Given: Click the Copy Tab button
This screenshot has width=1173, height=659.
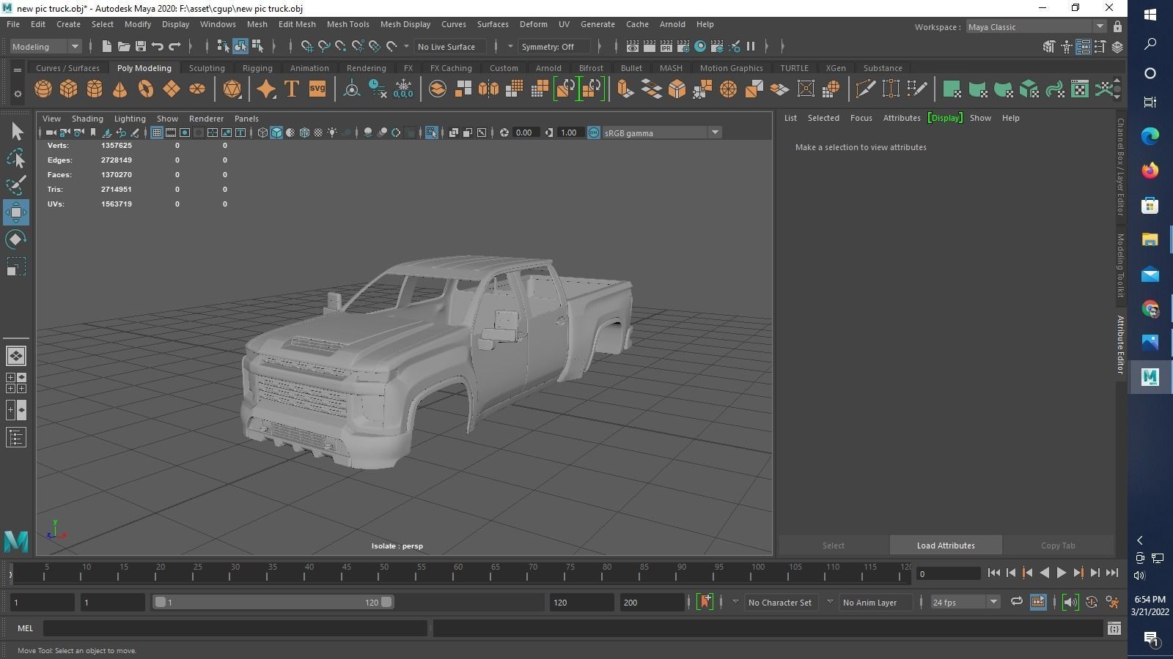Looking at the screenshot, I should click(1058, 545).
